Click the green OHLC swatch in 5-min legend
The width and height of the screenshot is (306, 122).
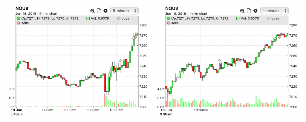coord(19,18)
